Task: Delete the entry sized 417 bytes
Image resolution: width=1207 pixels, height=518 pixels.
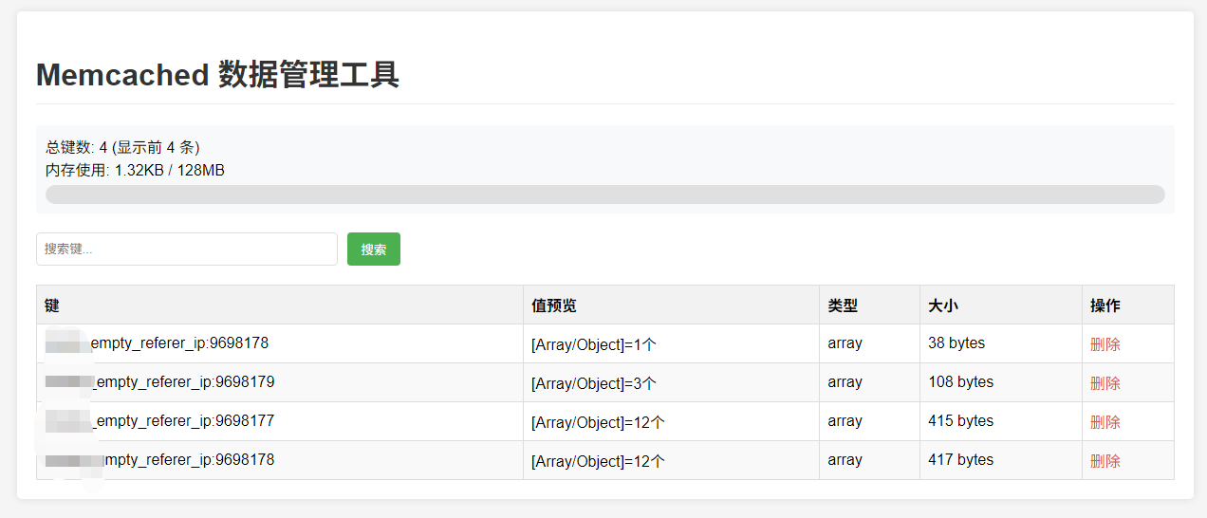Action: click(x=1105, y=461)
